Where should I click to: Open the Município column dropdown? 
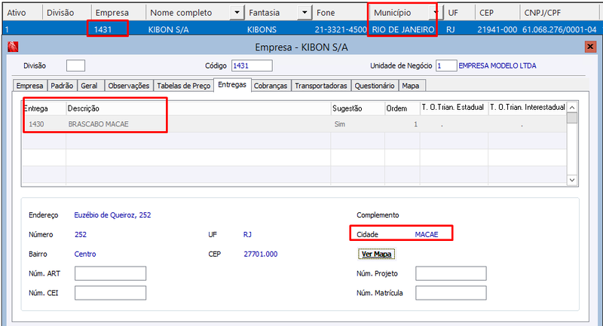[436, 13]
